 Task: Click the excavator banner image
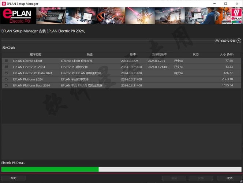click(170, 16)
